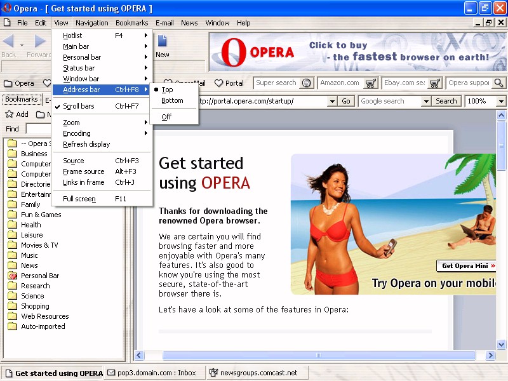The height and width of the screenshot is (381, 508).
Task: Open the Health bookmarks folder icon
Action: tap(12, 225)
